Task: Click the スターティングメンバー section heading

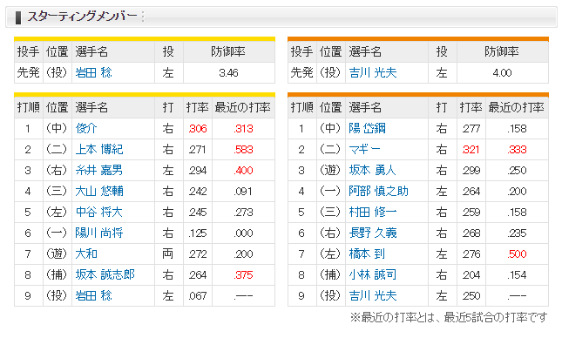Action: click(x=82, y=17)
